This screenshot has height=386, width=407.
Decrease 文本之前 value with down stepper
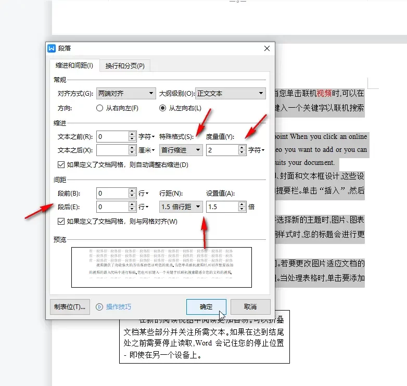[132, 139]
